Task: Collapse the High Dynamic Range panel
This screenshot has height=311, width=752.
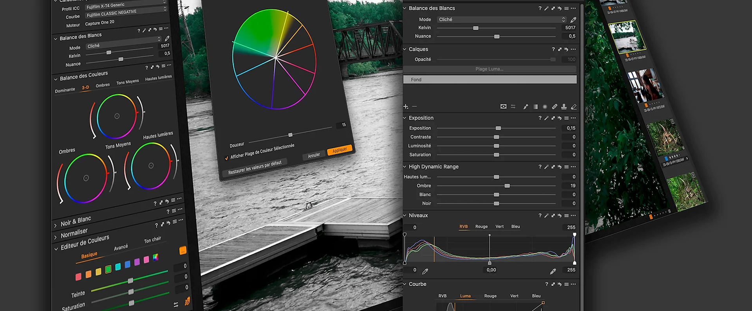Action: pos(405,167)
